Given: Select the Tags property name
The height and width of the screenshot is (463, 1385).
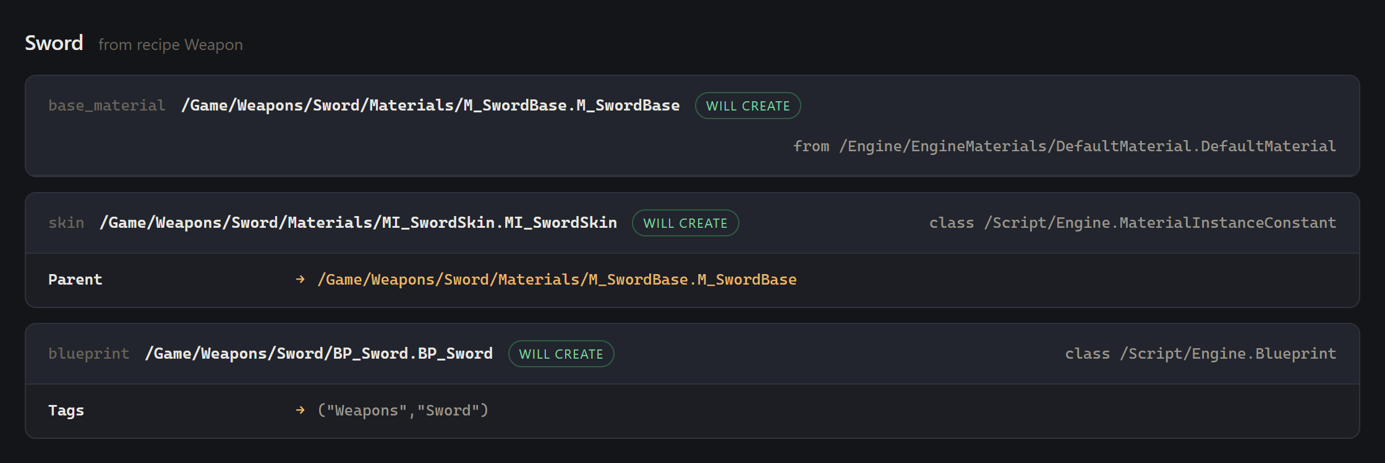Looking at the screenshot, I should coord(66,411).
